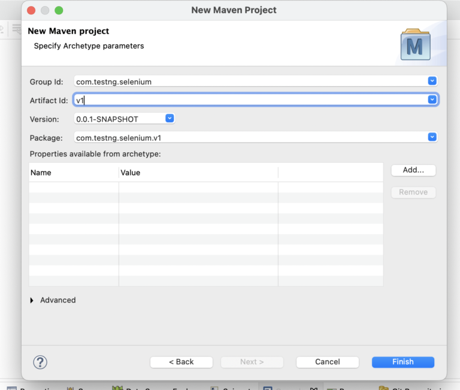Viewport: 460px width, 390px height.
Task: Click the Name column header
Action: [73, 173]
